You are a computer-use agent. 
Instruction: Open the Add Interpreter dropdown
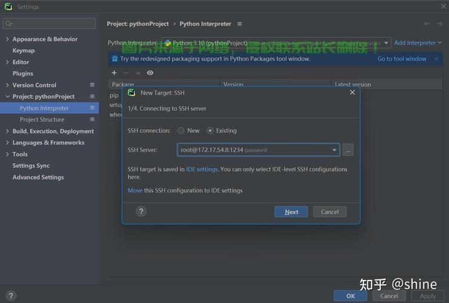[x=417, y=43]
